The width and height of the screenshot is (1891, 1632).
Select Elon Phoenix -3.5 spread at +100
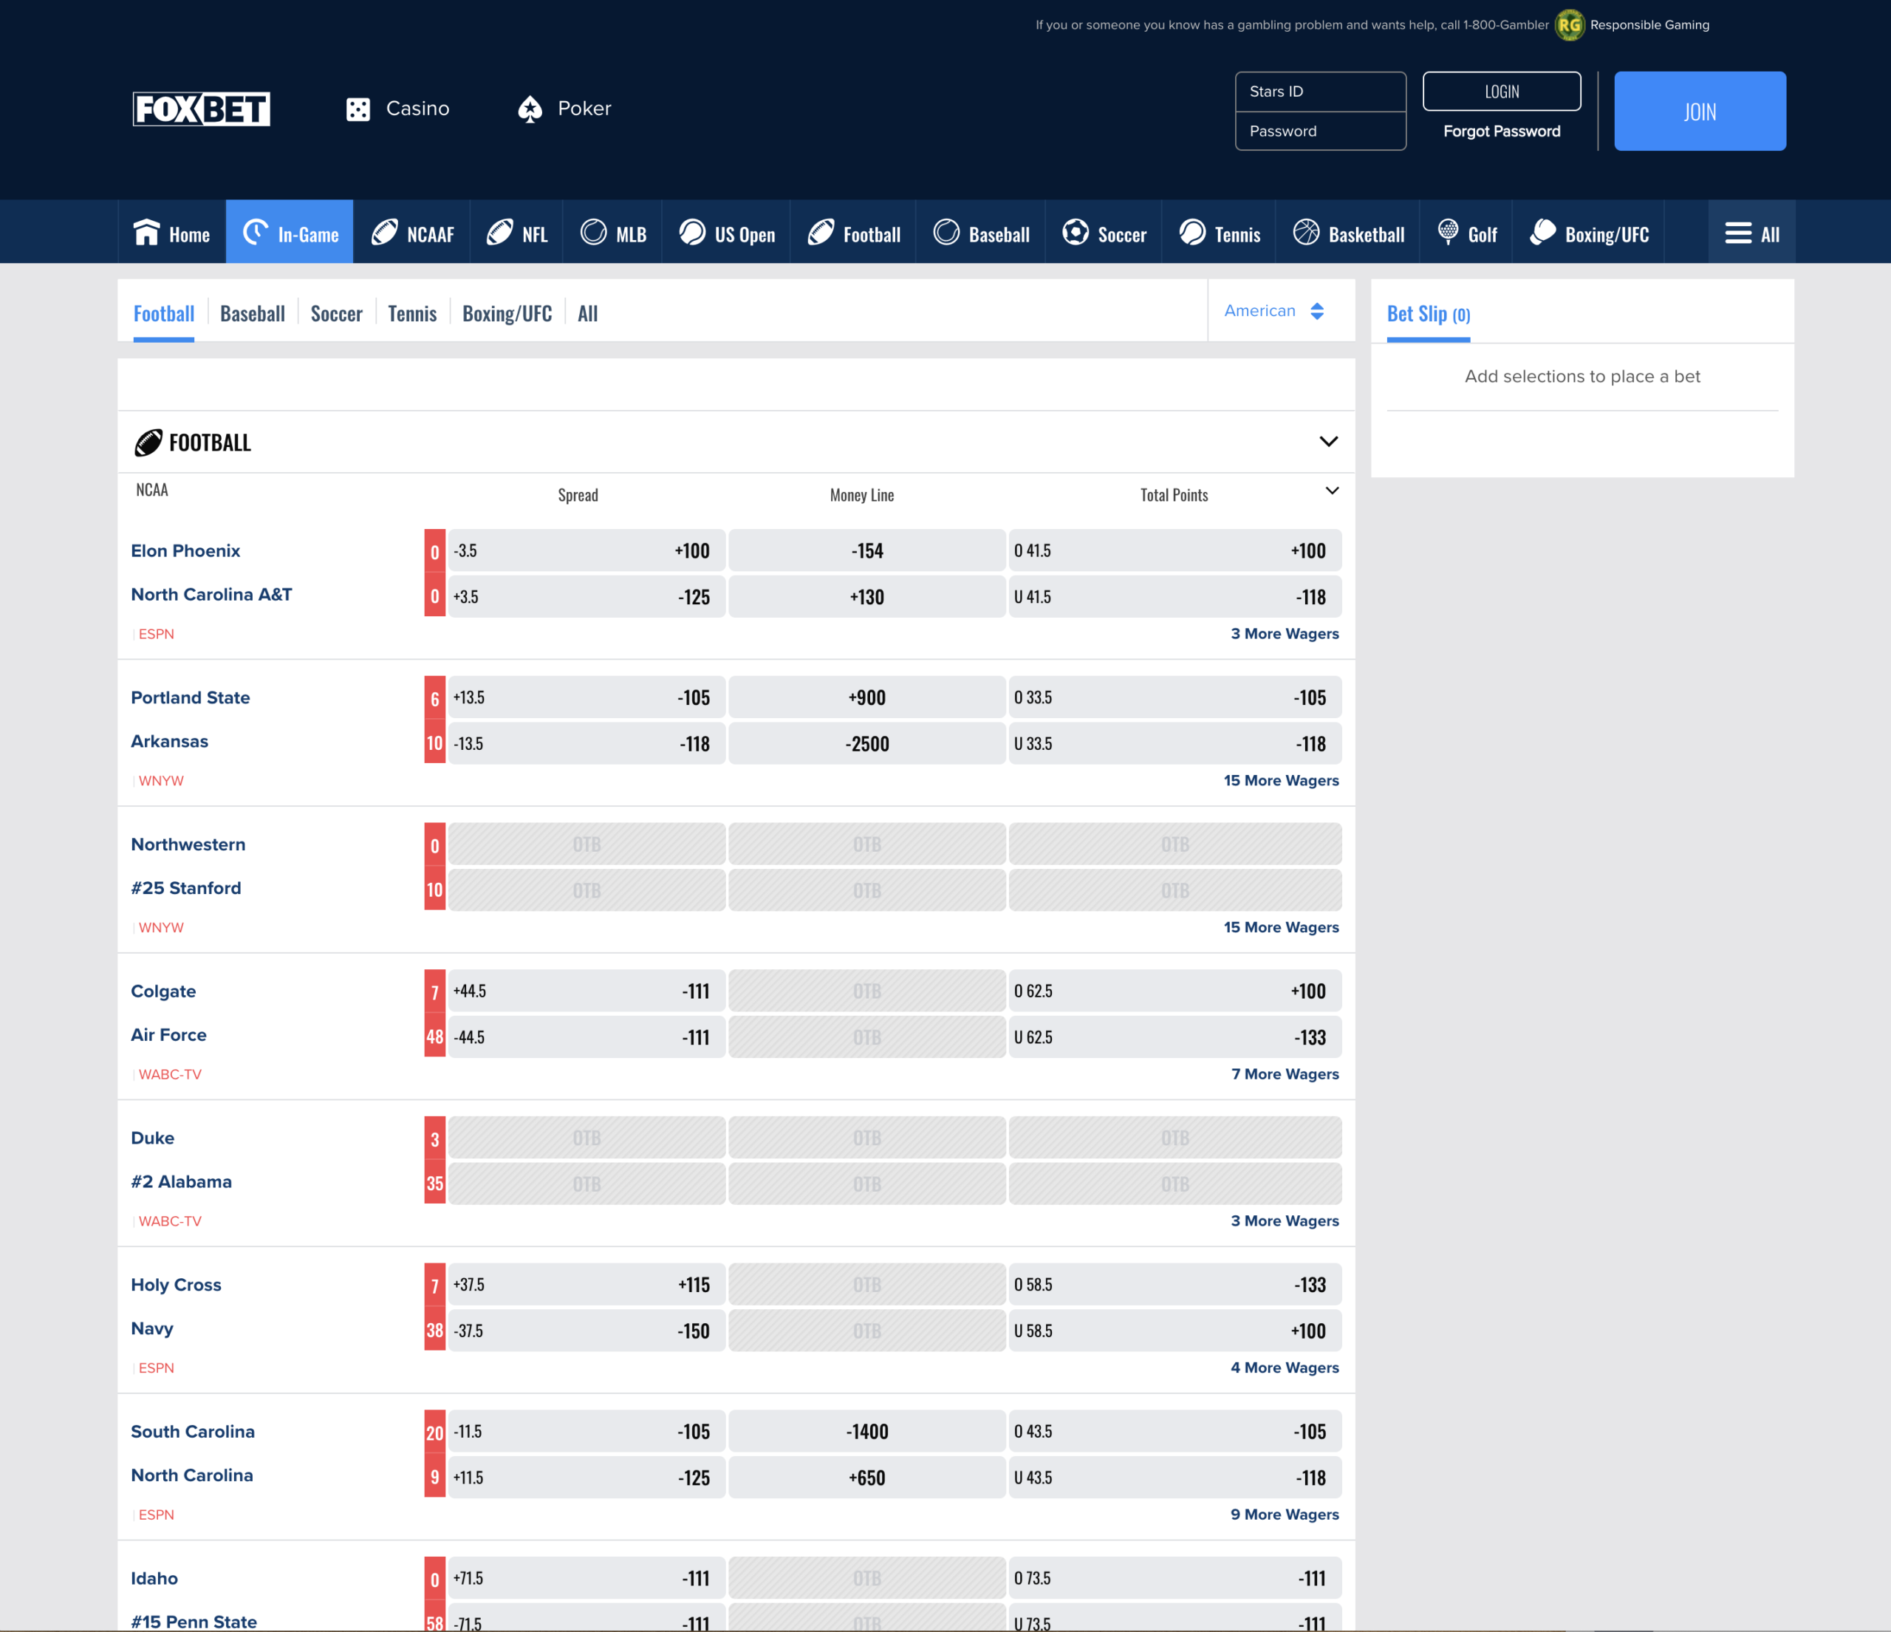(586, 551)
